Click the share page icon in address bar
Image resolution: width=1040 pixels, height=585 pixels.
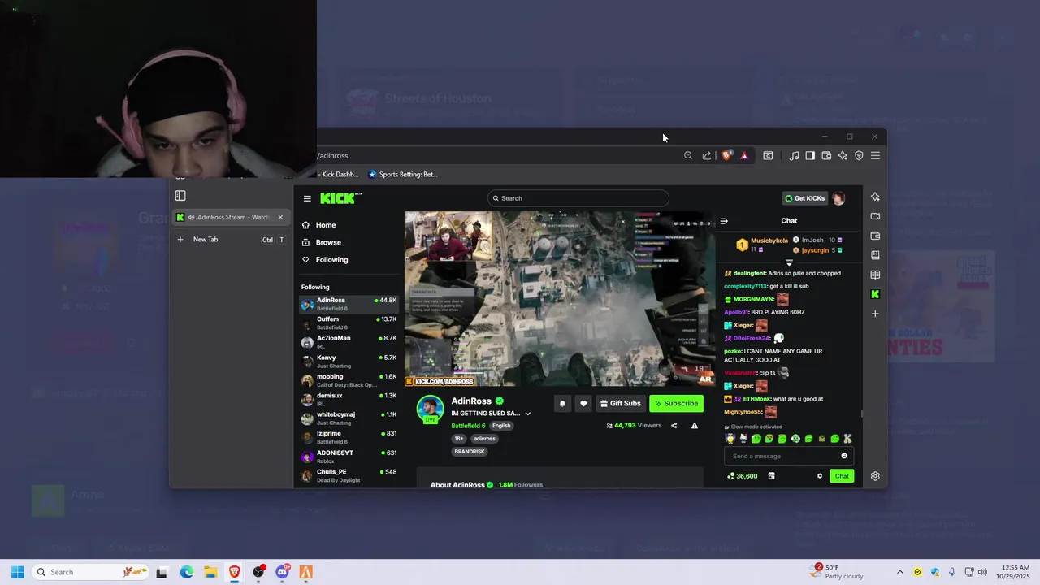click(707, 155)
